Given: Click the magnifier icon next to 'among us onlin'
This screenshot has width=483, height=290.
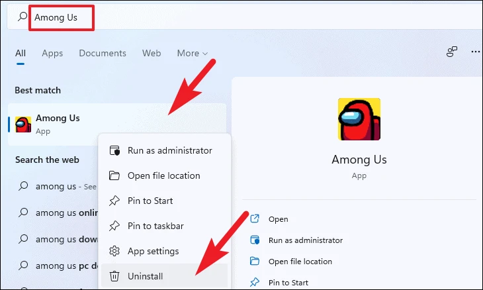Looking at the screenshot, I should click(x=23, y=213).
